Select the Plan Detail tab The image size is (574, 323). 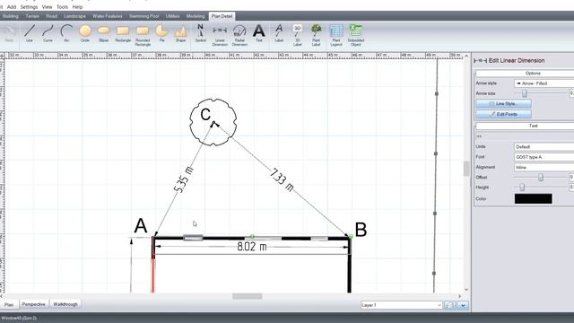(222, 16)
